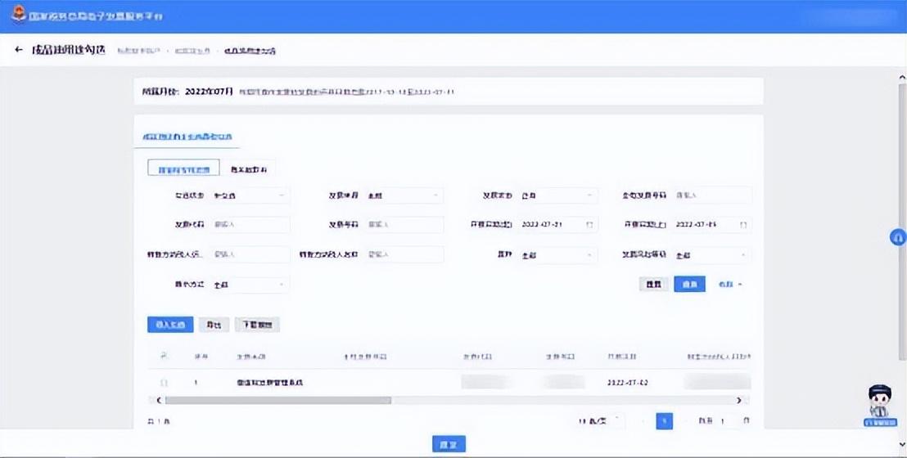Image resolution: width=907 pixels, height=458 pixels.
Task: Click the 2022-07-02 date cell in row 1
Action: [x=628, y=383]
